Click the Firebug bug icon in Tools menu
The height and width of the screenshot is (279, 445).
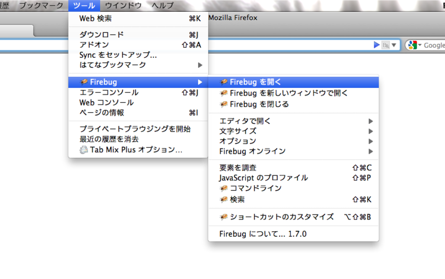[83, 82]
